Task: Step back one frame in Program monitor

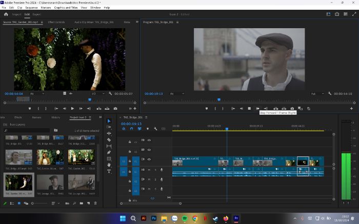Action: coord(242,109)
